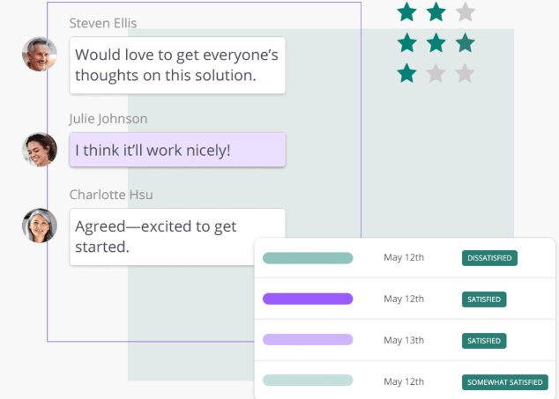Click the third green star in the middle row
Viewport: 559px width, 399px height.
465,42
